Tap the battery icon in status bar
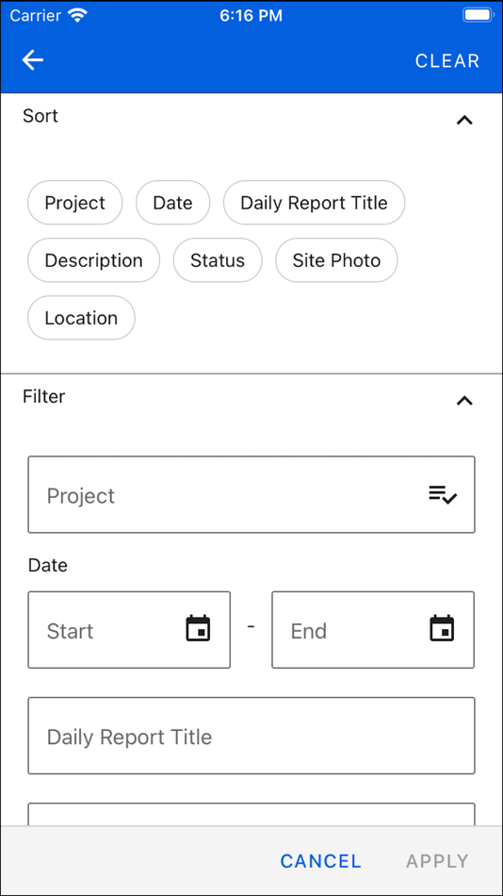Image resolution: width=503 pixels, height=896 pixels. pyautogui.click(x=478, y=15)
